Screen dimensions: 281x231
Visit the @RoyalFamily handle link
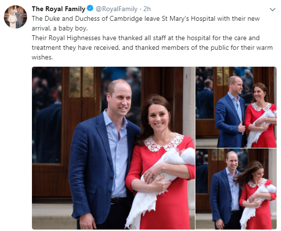pyautogui.click(x=117, y=9)
